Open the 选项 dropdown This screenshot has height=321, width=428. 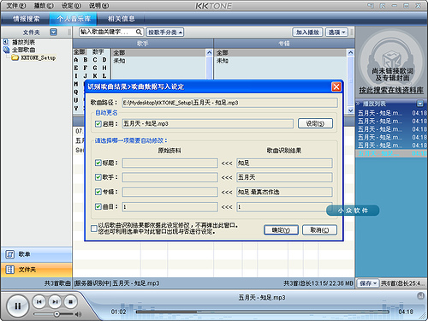coord(336,33)
